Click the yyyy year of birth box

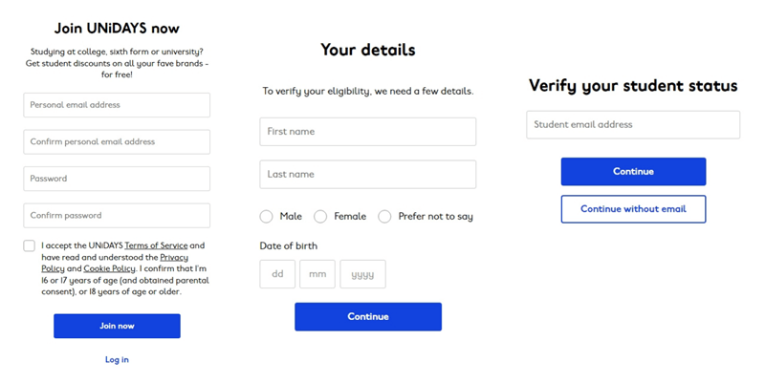click(362, 274)
